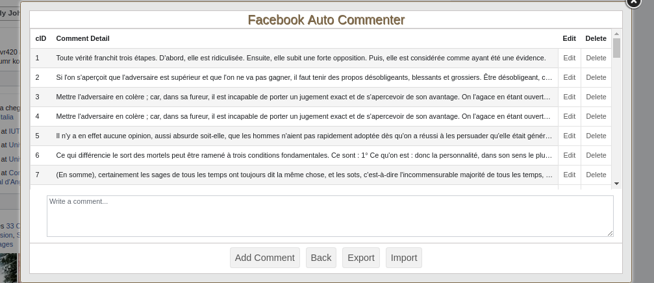Edit comment with cID 3
654x283 pixels.
click(x=570, y=97)
